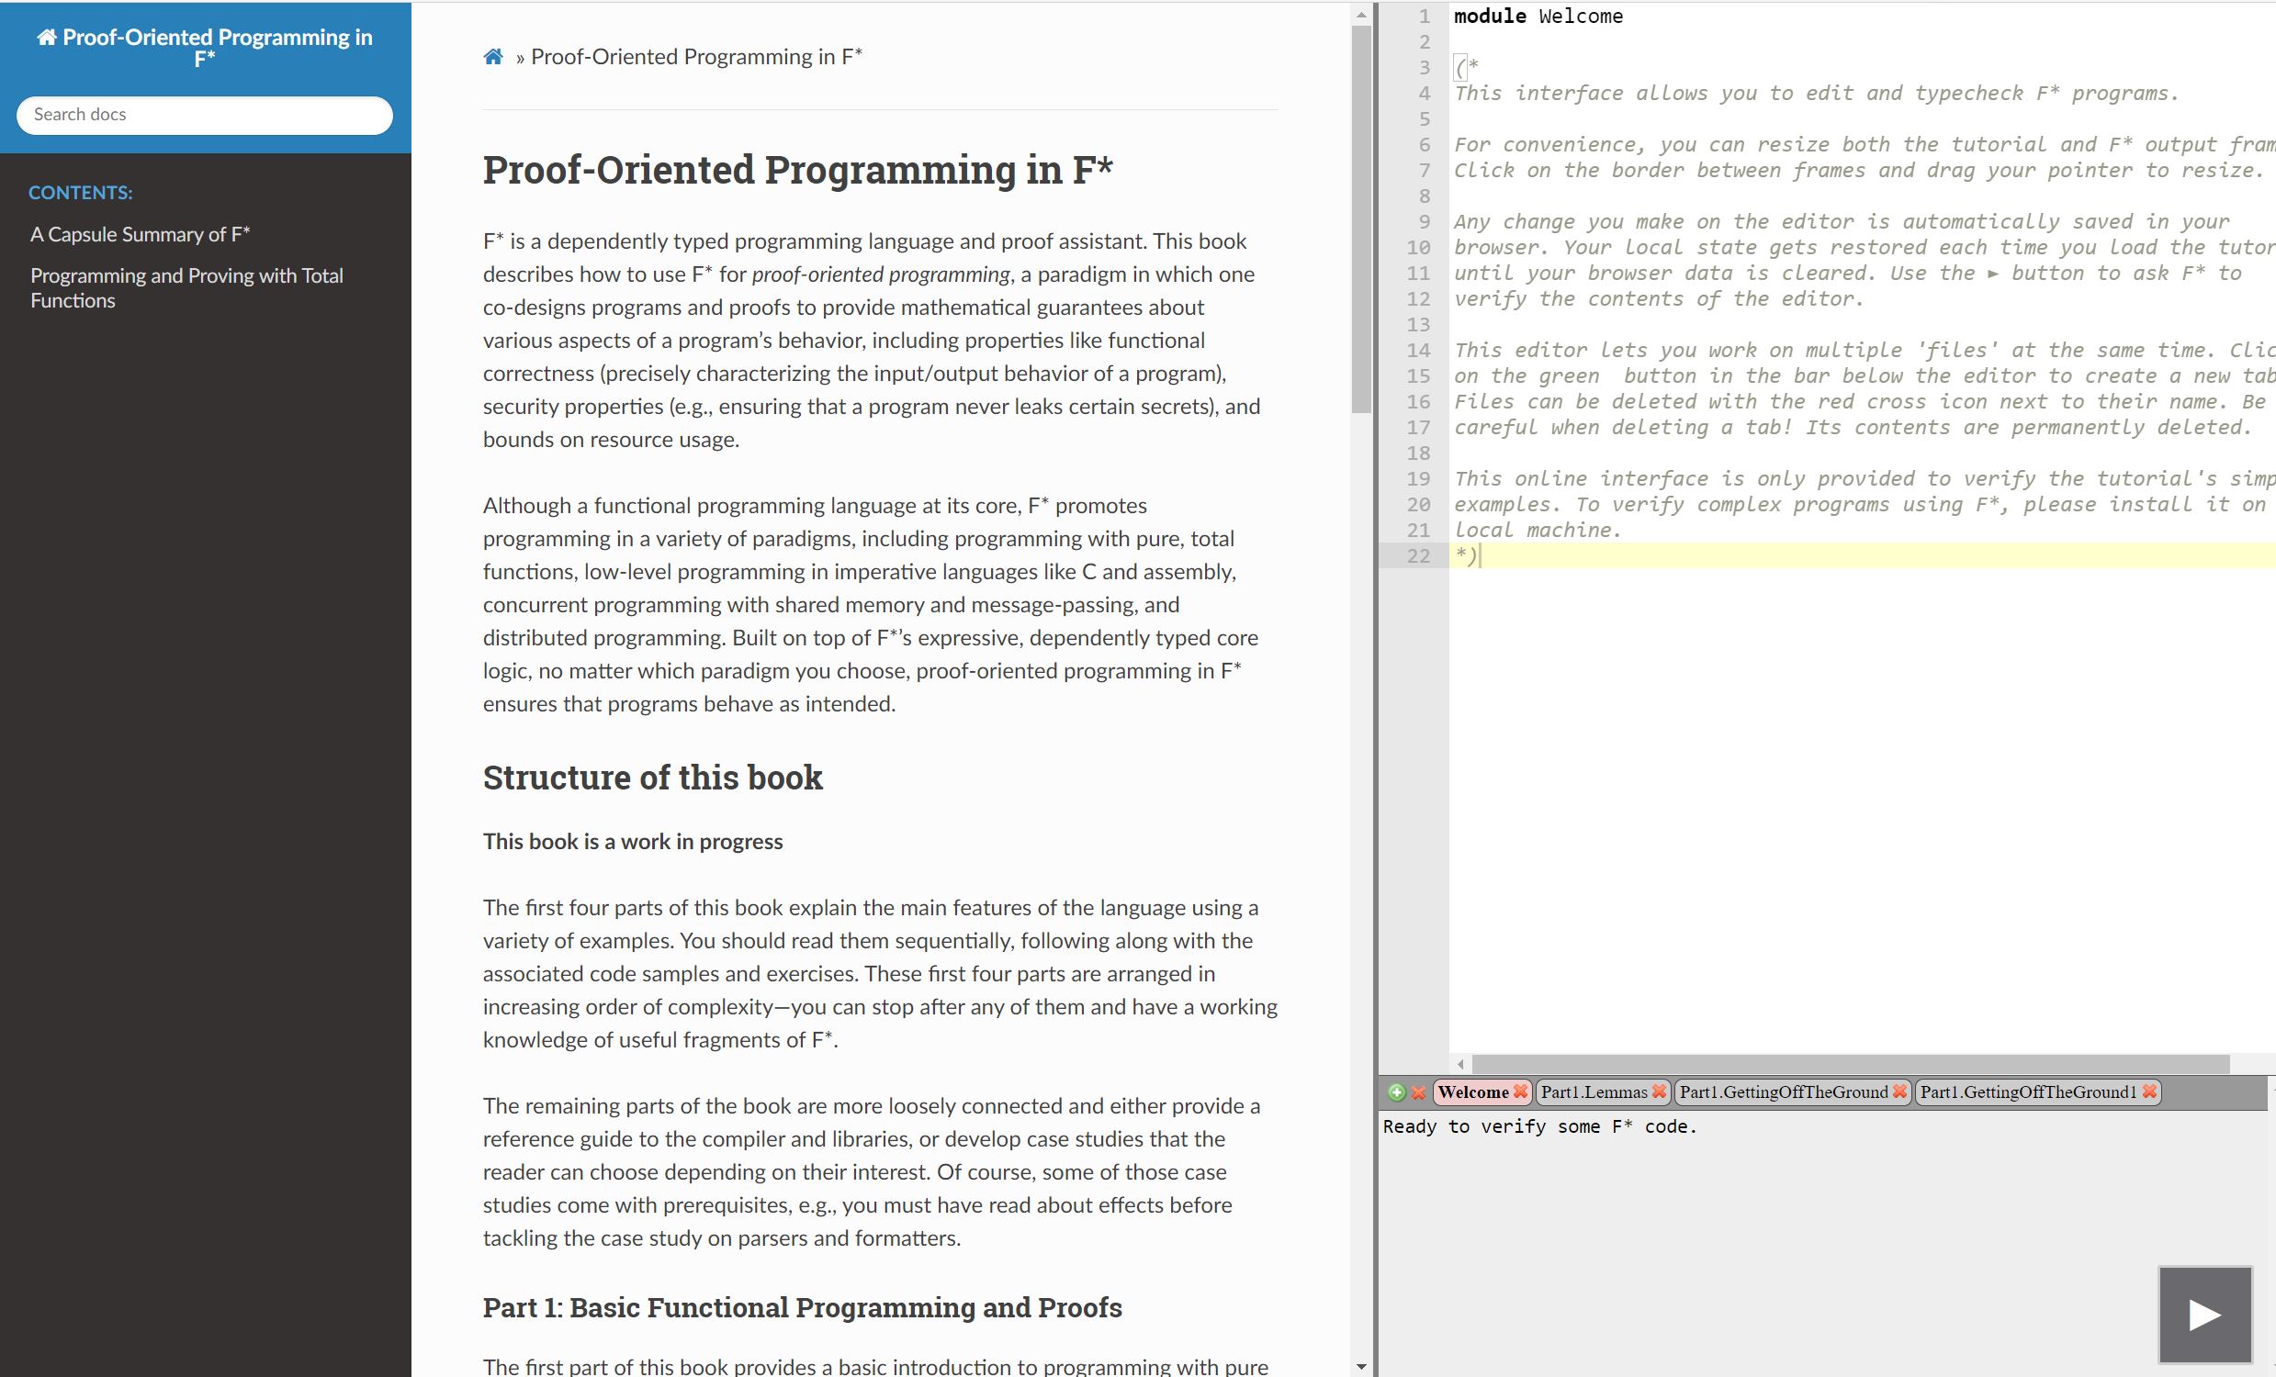Viewport: 2276px width, 1377px height.
Task: Expand the Part1.GettingOffTheGround1 tab
Action: point(2029,1090)
